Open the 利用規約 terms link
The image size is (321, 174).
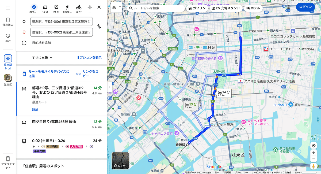227,172
